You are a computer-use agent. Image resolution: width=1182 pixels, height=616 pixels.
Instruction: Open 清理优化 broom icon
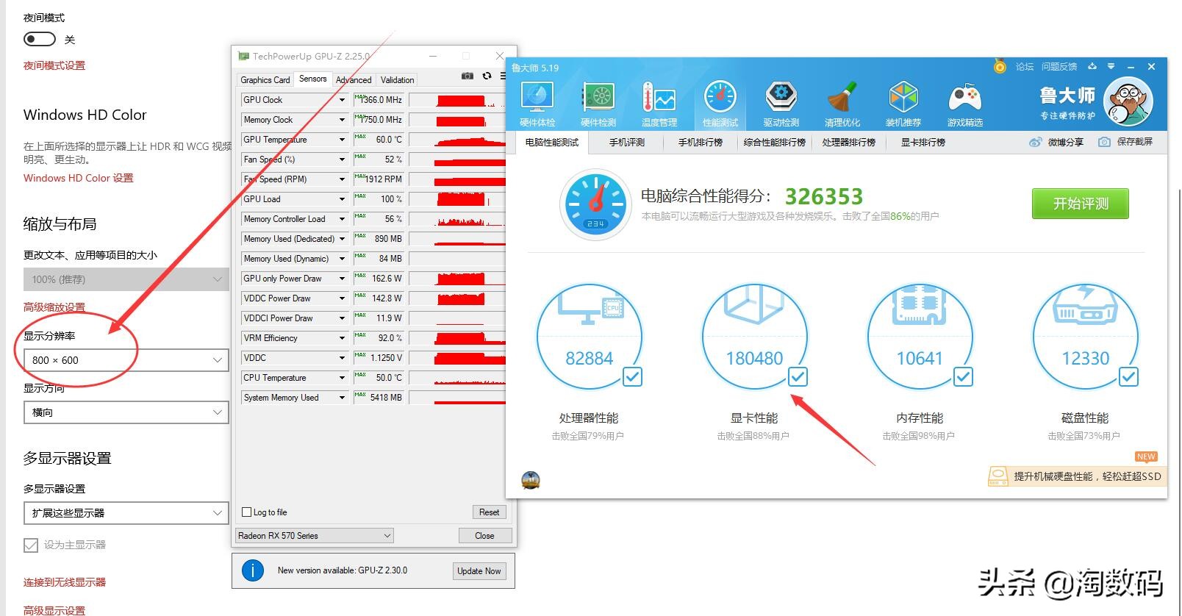[842, 96]
